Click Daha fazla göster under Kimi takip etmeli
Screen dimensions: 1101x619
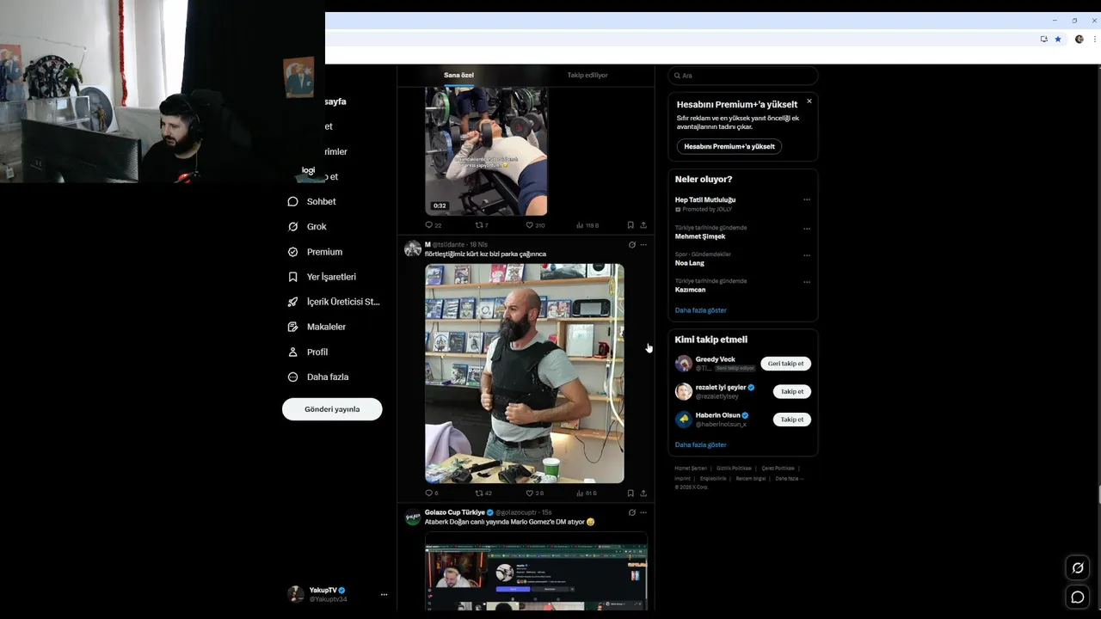coord(700,444)
